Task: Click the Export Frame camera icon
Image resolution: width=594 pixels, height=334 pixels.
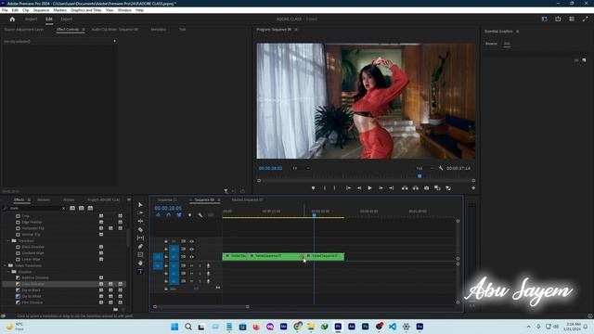Action: [427, 187]
